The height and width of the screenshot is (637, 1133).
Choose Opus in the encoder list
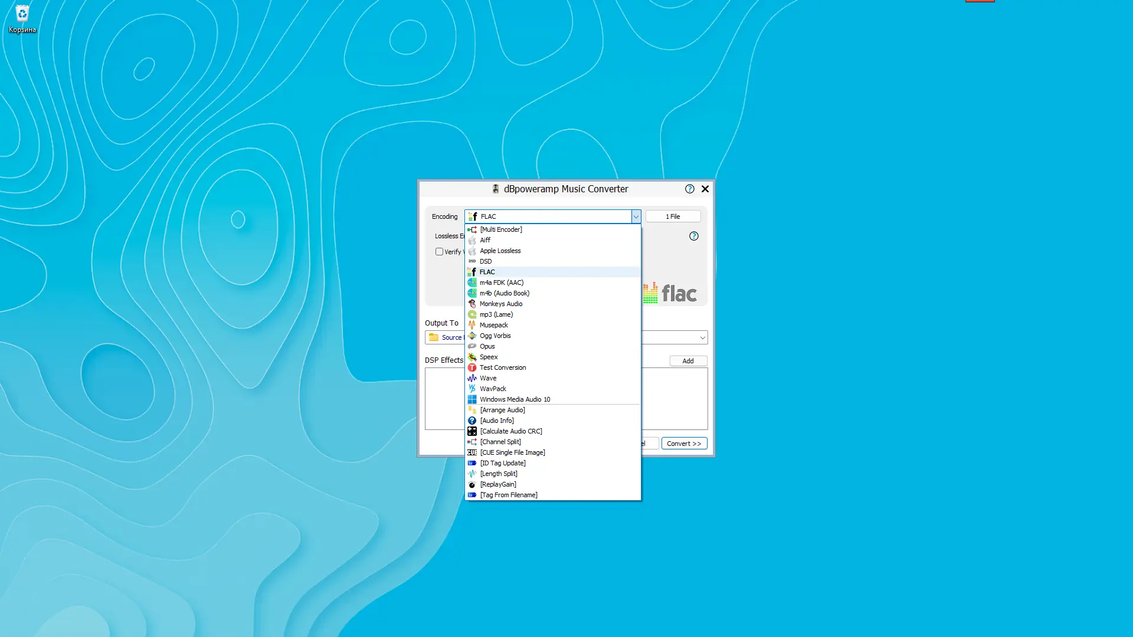(x=487, y=346)
